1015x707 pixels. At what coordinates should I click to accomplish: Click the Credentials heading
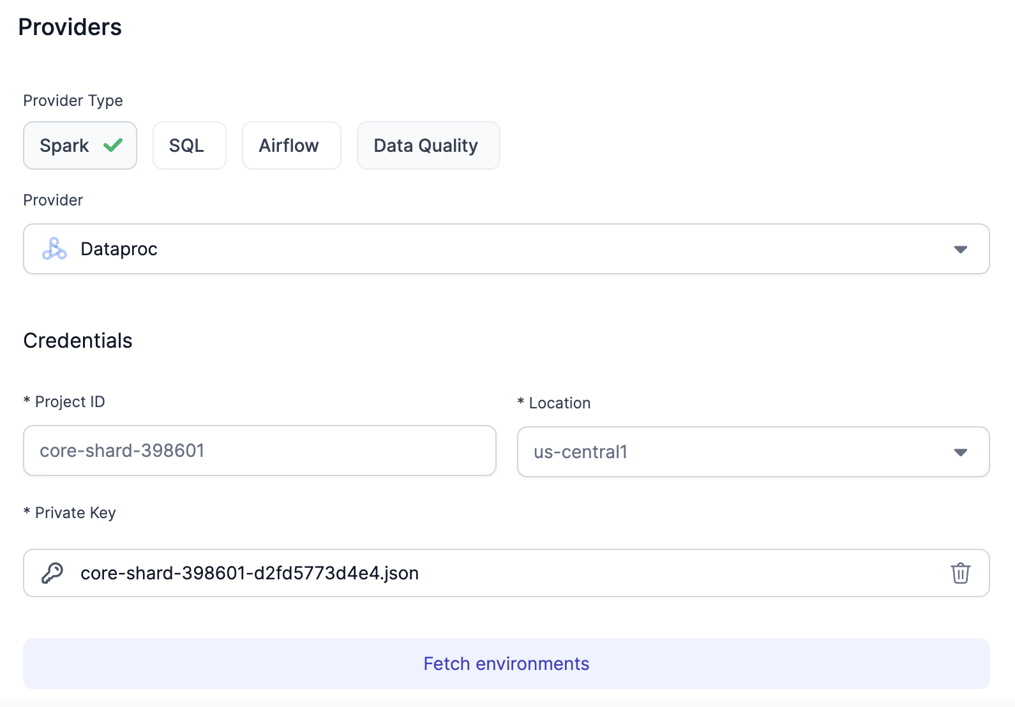[x=78, y=341]
